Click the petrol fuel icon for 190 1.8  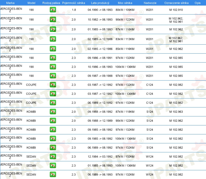[53, 10]
